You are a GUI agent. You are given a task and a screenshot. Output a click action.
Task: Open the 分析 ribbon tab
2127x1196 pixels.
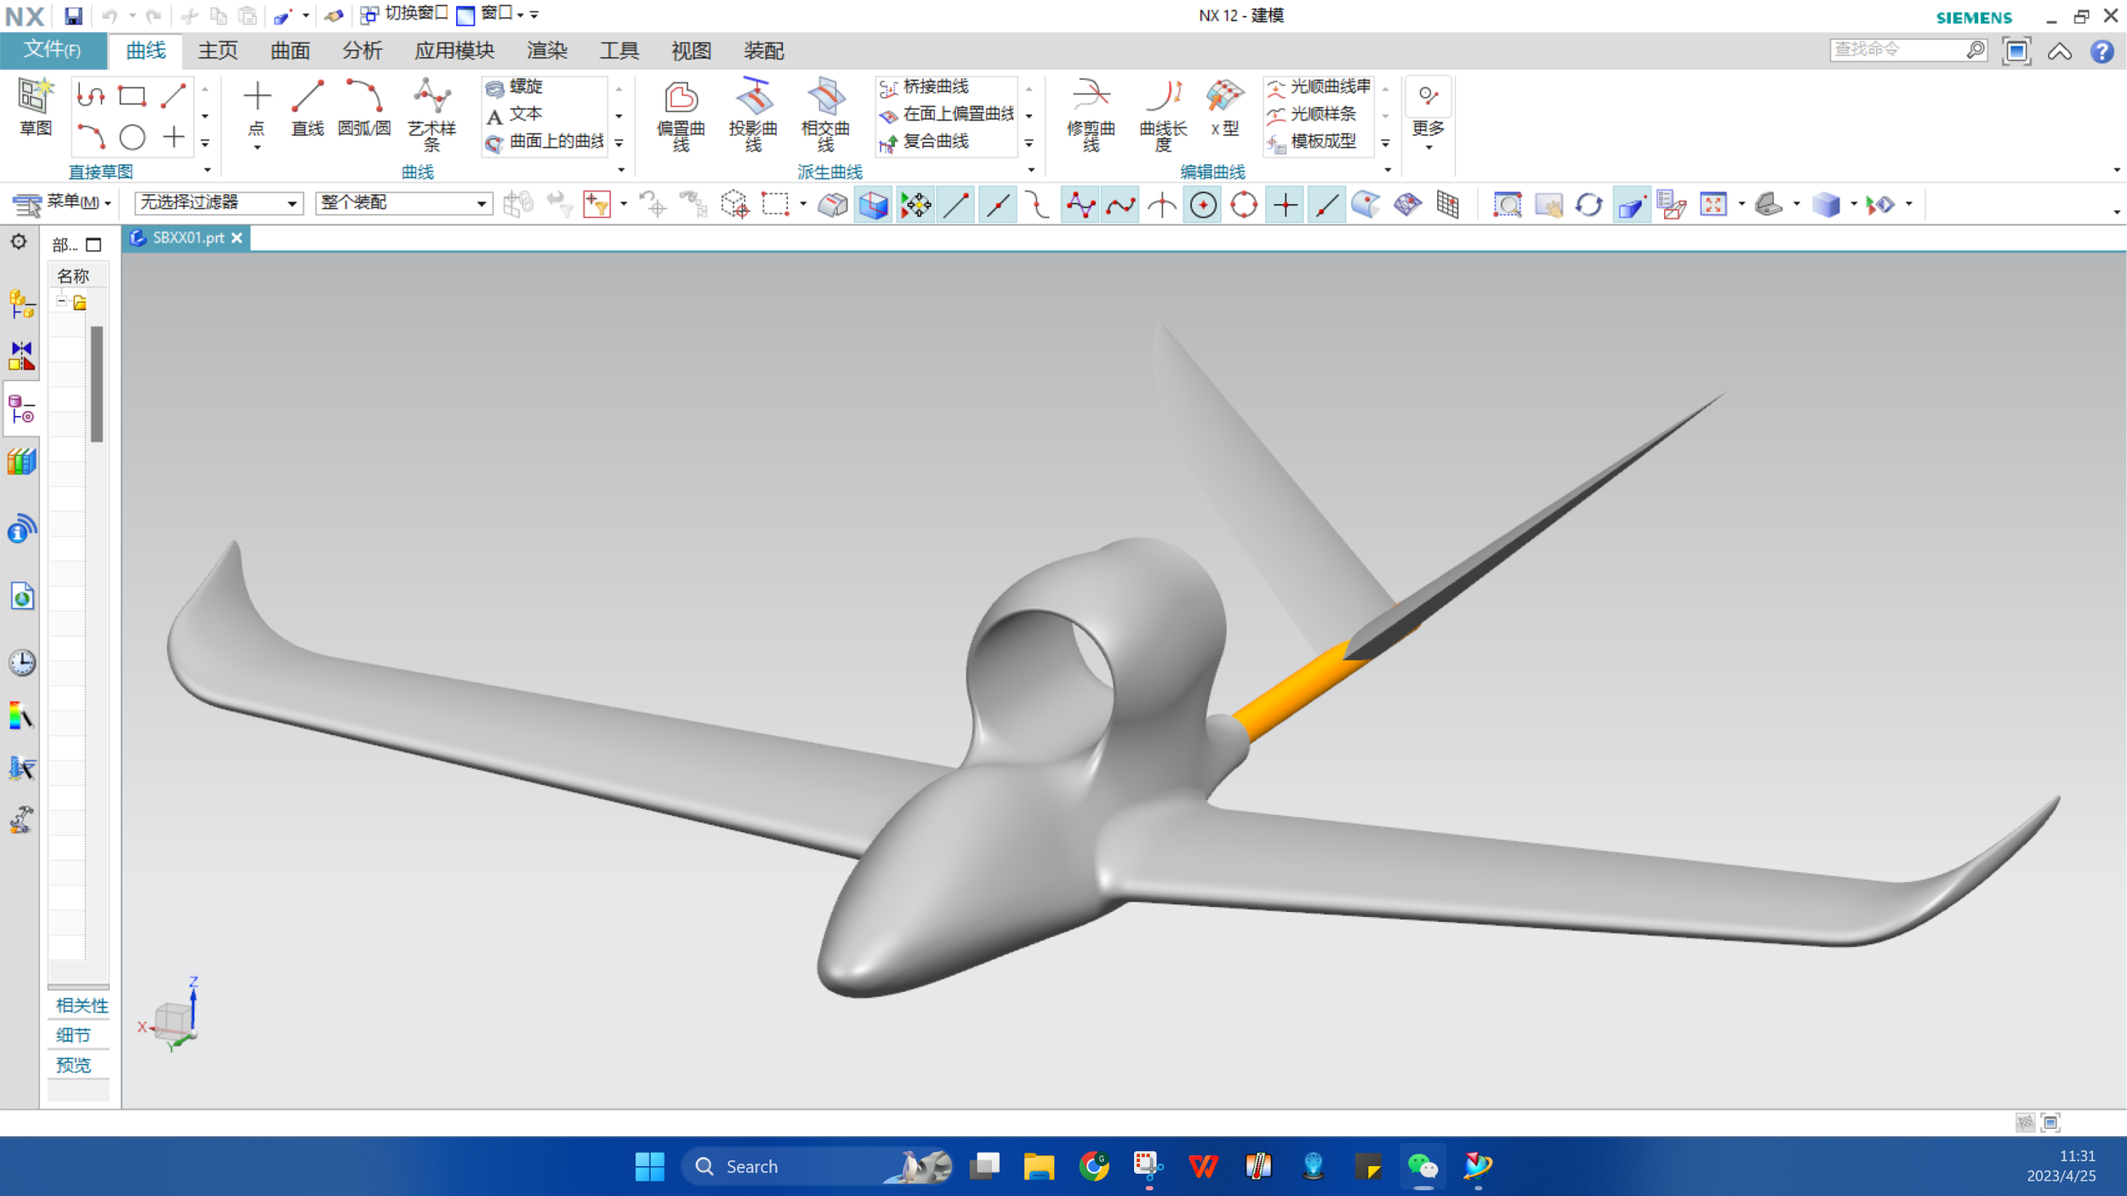(362, 51)
